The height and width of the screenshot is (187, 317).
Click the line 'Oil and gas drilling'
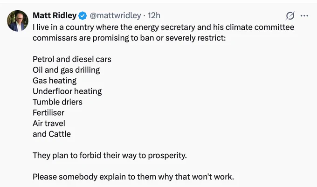click(66, 70)
